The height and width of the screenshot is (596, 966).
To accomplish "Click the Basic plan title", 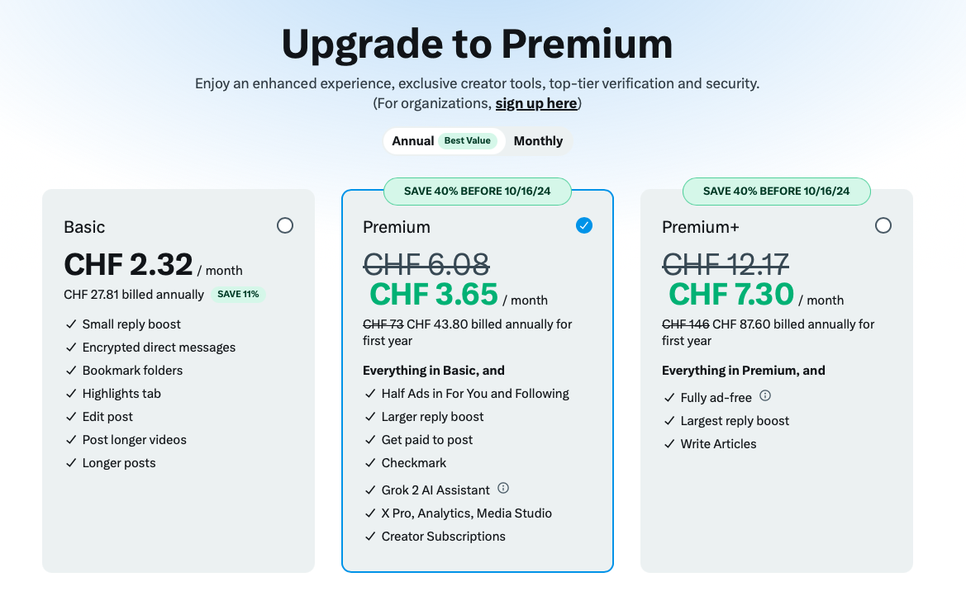I will [x=84, y=227].
